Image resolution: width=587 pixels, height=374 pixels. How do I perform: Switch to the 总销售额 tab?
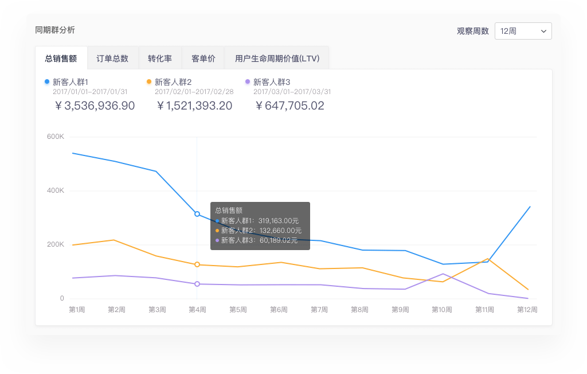(x=61, y=59)
